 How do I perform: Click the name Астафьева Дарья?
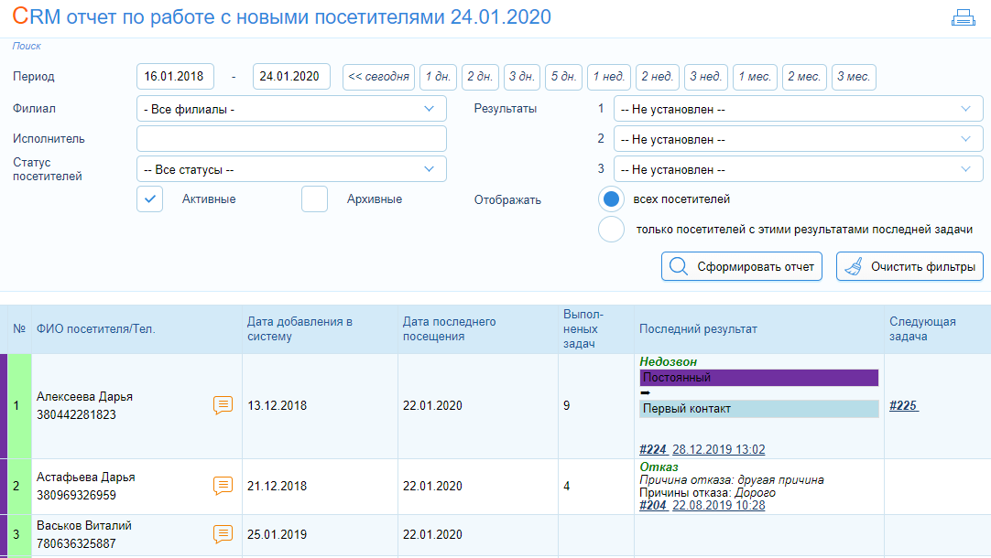pos(86,478)
